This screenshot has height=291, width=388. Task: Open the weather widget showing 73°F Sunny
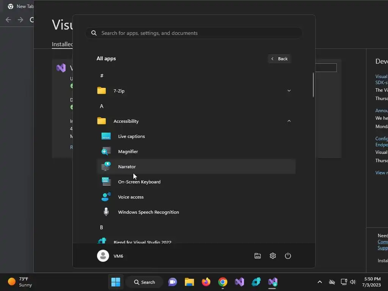20,282
